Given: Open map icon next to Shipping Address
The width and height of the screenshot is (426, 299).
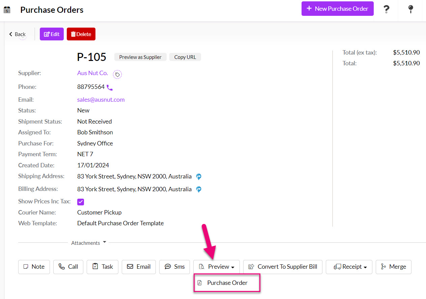Looking at the screenshot, I should point(199,176).
